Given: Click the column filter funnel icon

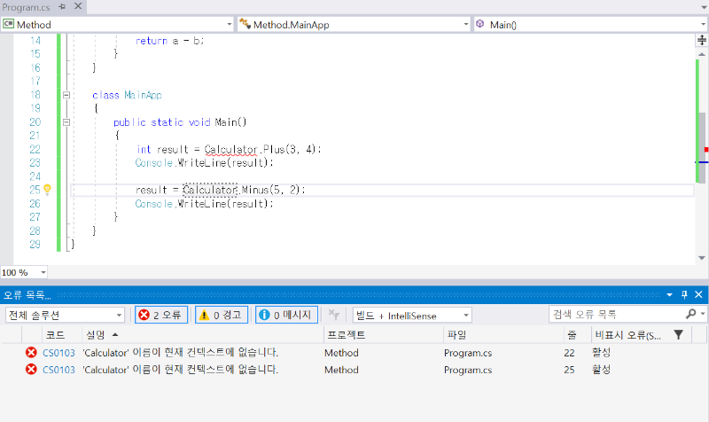Looking at the screenshot, I should tap(678, 335).
